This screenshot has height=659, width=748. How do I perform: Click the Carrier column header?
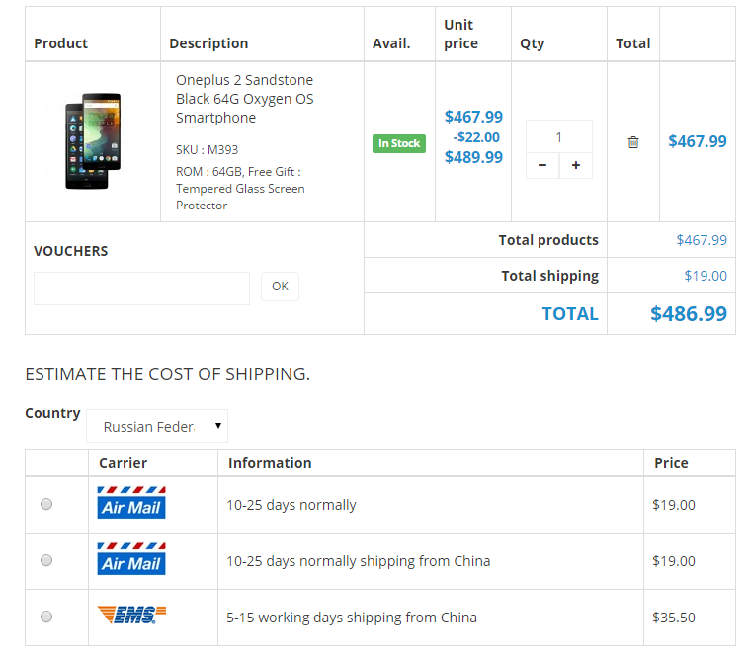123,462
